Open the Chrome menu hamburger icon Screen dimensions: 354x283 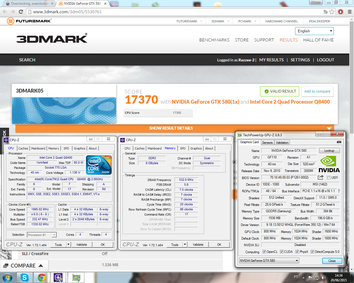tap(349, 12)
